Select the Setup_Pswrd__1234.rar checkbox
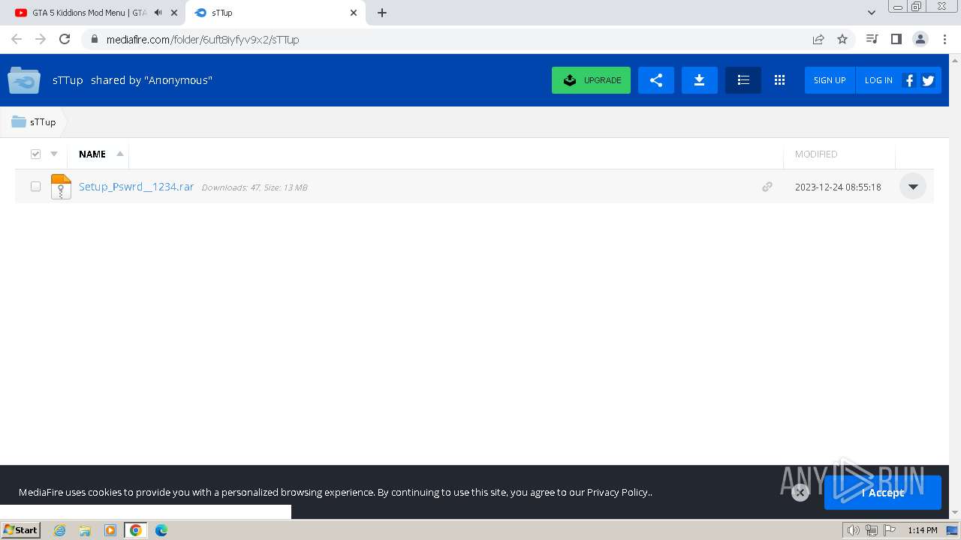Viewport: 961px width, 540px height. [x=35, y=187]
